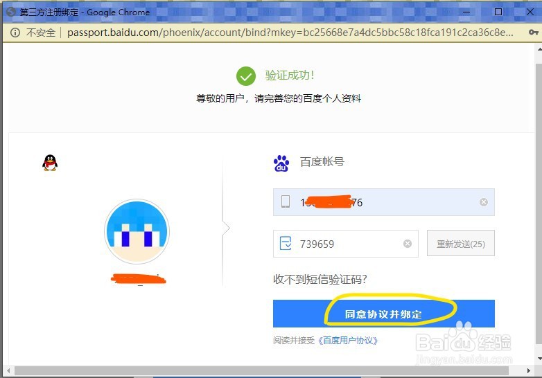542x378 pixels.
Task: Focus the SMS verification code field
Action: 346,244
